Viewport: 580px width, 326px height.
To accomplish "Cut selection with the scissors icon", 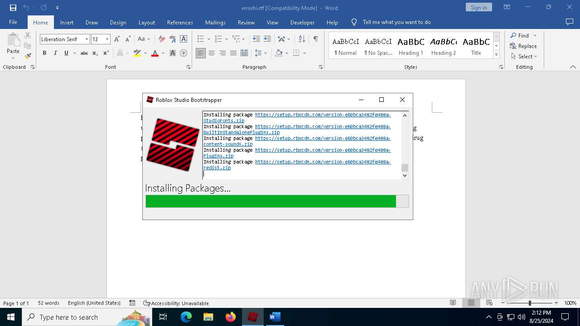I will click(x=28, y=35).
